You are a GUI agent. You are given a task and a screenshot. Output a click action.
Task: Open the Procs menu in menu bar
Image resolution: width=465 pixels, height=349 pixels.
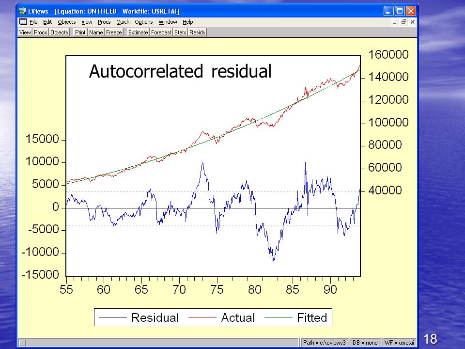click(x=104, y=22)
